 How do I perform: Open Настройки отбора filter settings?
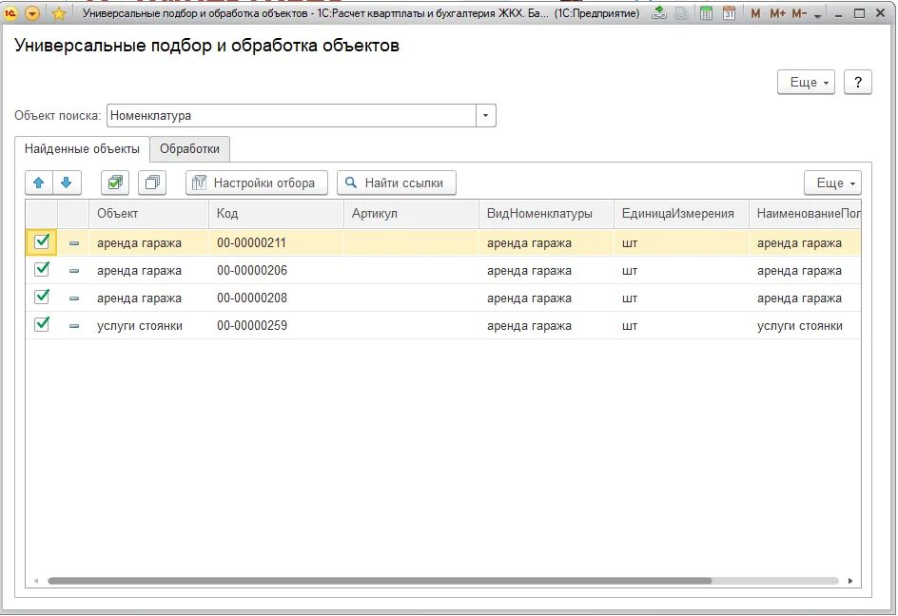pyautogui.click(x=257, y=183)
